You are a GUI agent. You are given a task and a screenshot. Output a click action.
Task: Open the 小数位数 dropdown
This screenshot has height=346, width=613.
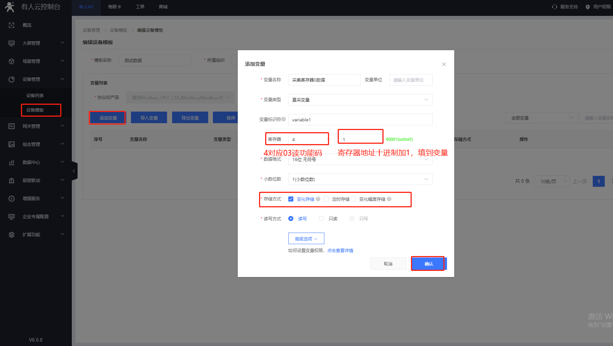click(360, 179)
